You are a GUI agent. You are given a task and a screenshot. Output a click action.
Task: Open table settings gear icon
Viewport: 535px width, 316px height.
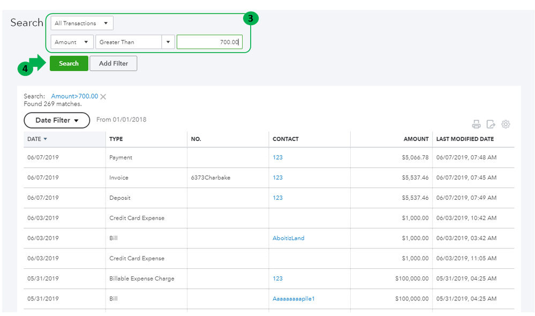tap(506, 124)
